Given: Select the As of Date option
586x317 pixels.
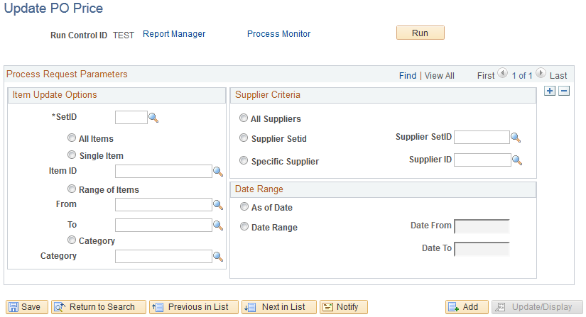Looking at the screenshot, I should [x=244, y=207].
